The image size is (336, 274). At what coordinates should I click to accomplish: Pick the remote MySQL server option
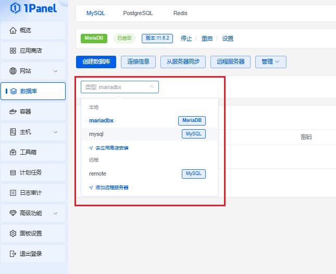tap(150, 174)
